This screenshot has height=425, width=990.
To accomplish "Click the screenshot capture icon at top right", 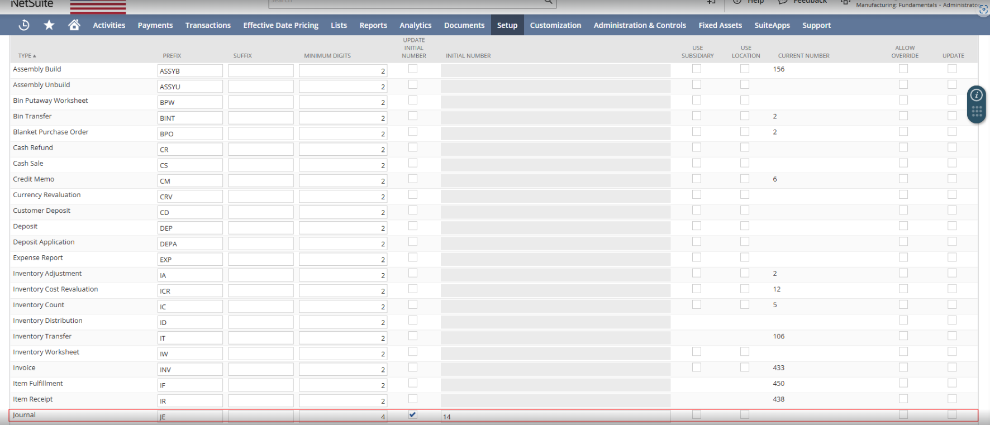I will [x=983, y=9].
